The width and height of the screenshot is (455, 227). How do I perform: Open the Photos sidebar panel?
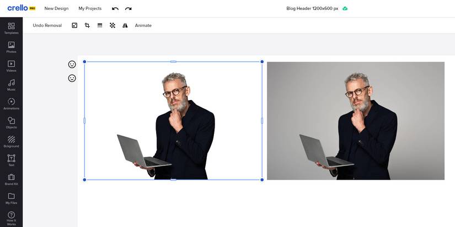[12, 47]
